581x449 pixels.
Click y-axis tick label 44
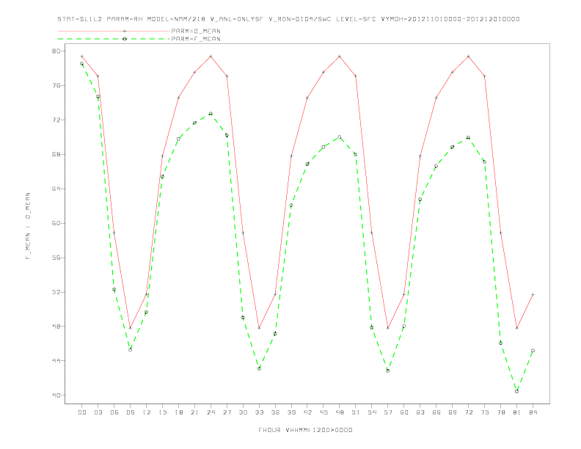(56, 361)
